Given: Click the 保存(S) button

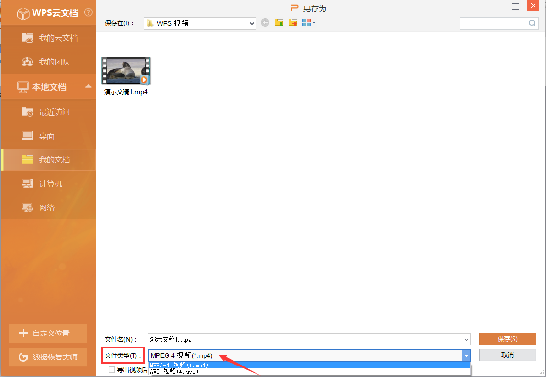Looking at the screenshot, I should click(508, 339).
